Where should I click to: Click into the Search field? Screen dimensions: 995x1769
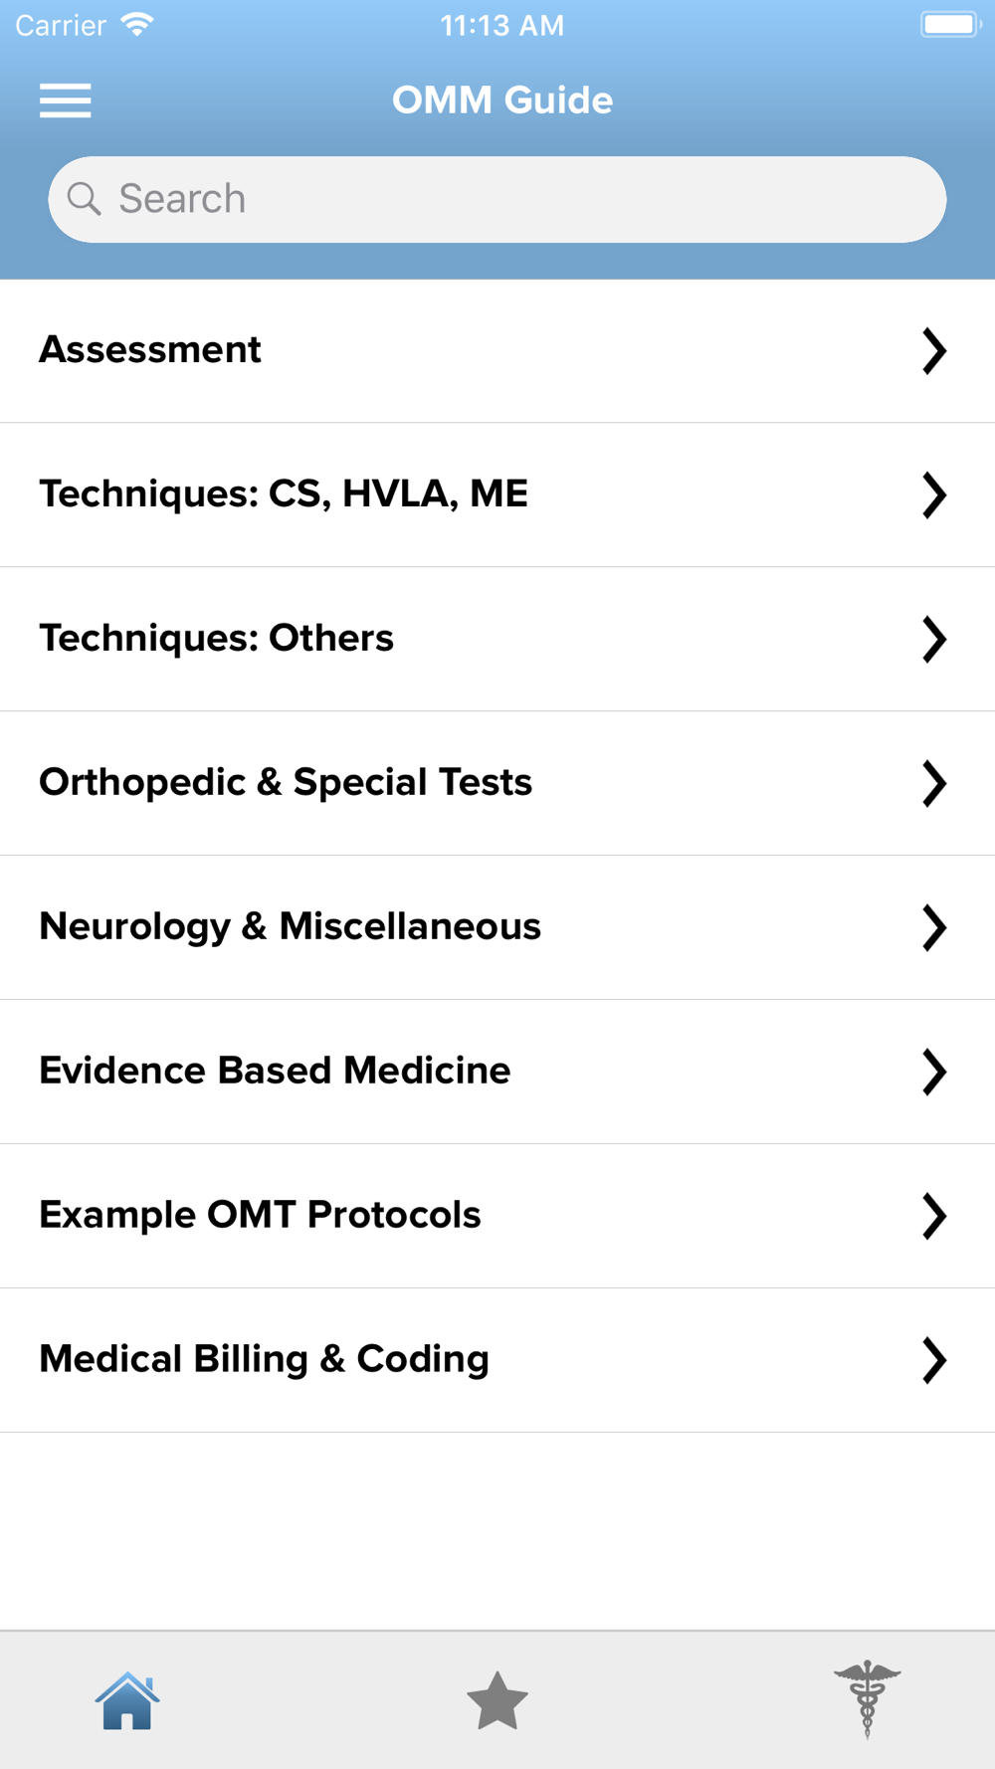click(x=517, y=199)
